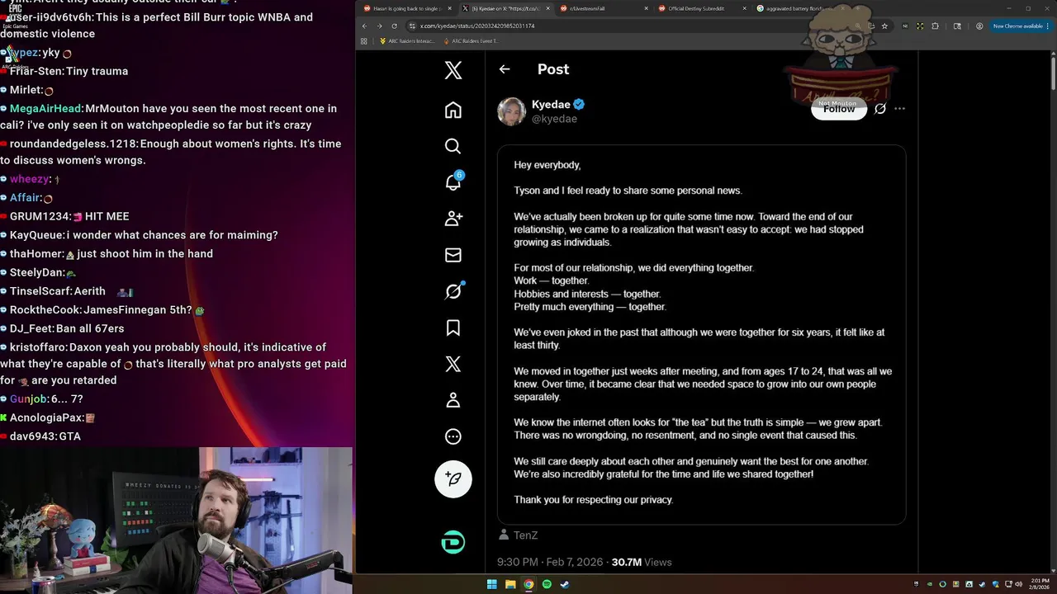Click Grok explain icon beside Follow
Viewport: 1057px width, 594px height.
(880, 109)
